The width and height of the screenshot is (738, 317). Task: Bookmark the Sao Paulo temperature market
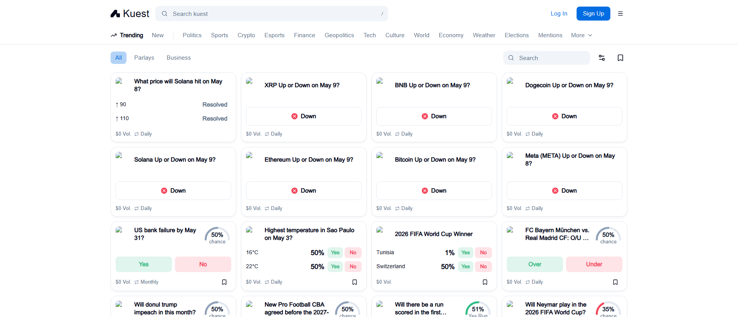(355, 282)
